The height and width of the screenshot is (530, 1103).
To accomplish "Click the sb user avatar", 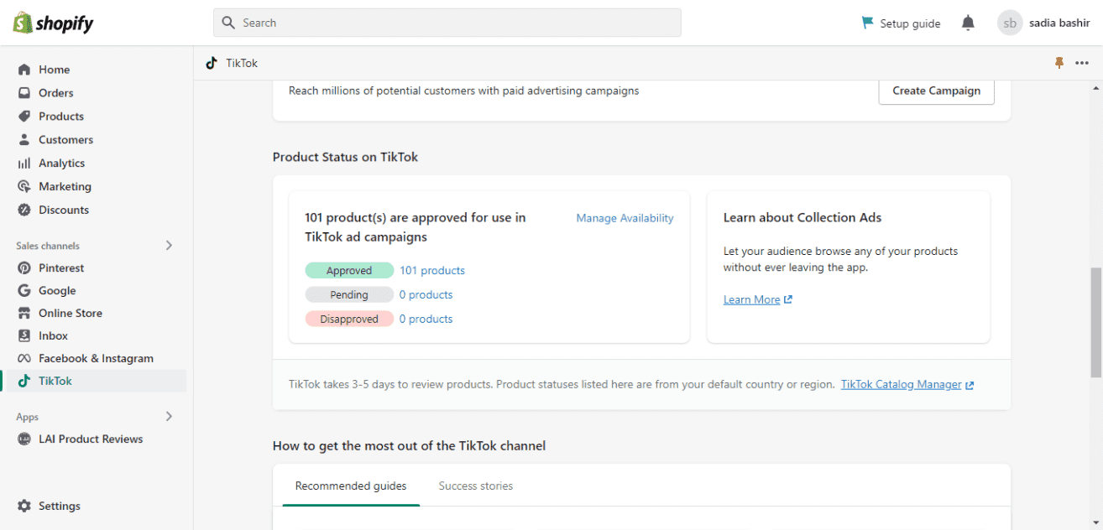I will pyautogui.click(x=1010, y=23).
